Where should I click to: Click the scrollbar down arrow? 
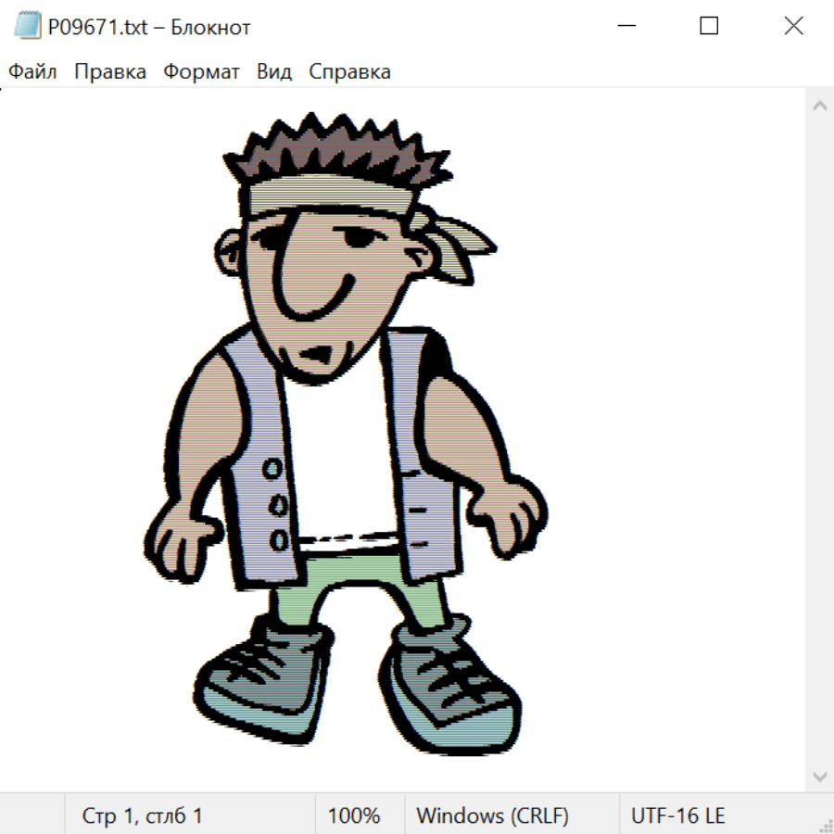point(819,776)
